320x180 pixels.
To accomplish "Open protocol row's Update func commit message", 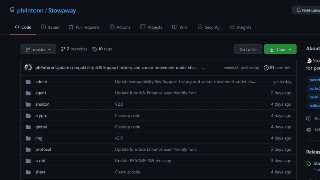I will click(x=156, y=149).
